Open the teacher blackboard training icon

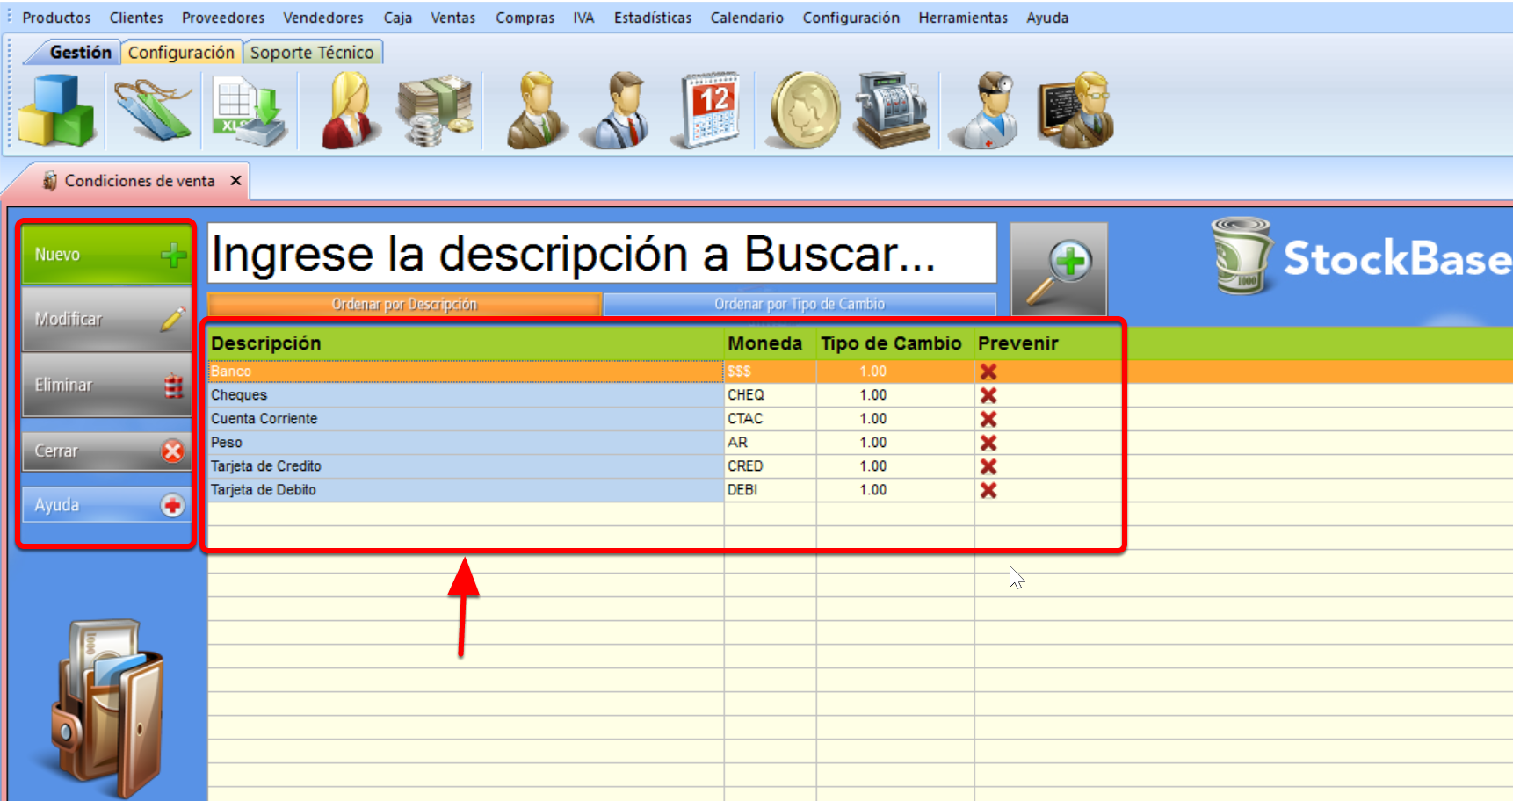point(1075,110)
